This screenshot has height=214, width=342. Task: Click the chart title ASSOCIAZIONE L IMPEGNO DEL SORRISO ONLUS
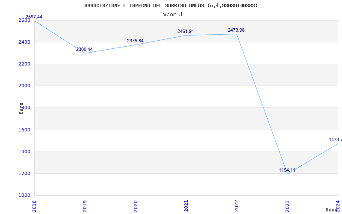pyautogui.click(x=171, y=6)
